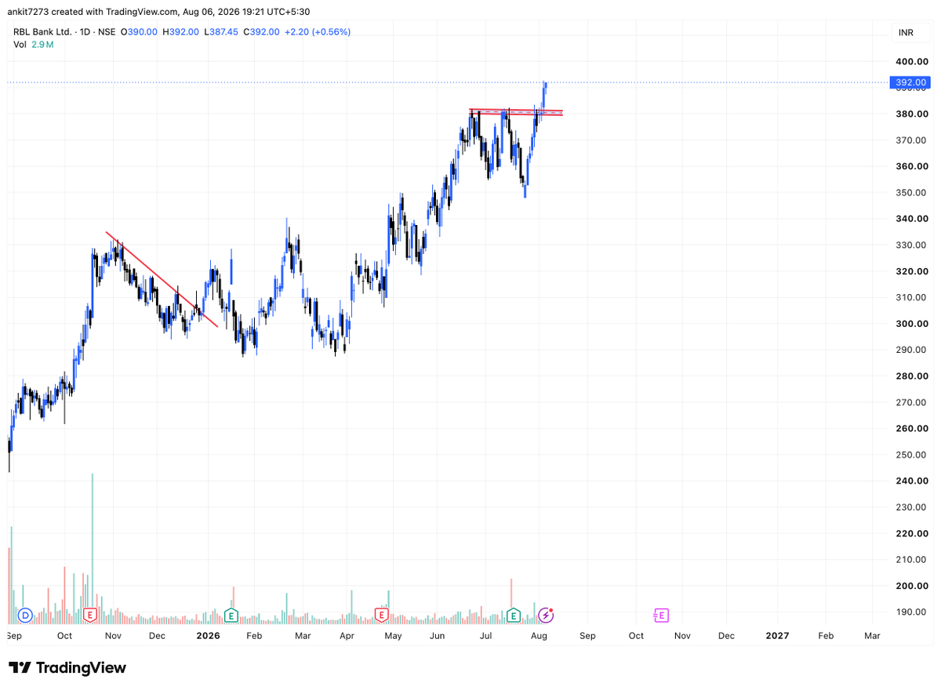Click the RBL Bank Ltd. symbol title
This screenshot has height=690, width=941.
(43, 31)
